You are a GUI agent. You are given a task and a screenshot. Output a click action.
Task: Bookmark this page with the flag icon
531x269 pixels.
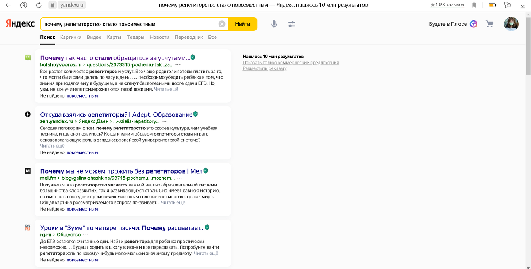tap(474, 5)
